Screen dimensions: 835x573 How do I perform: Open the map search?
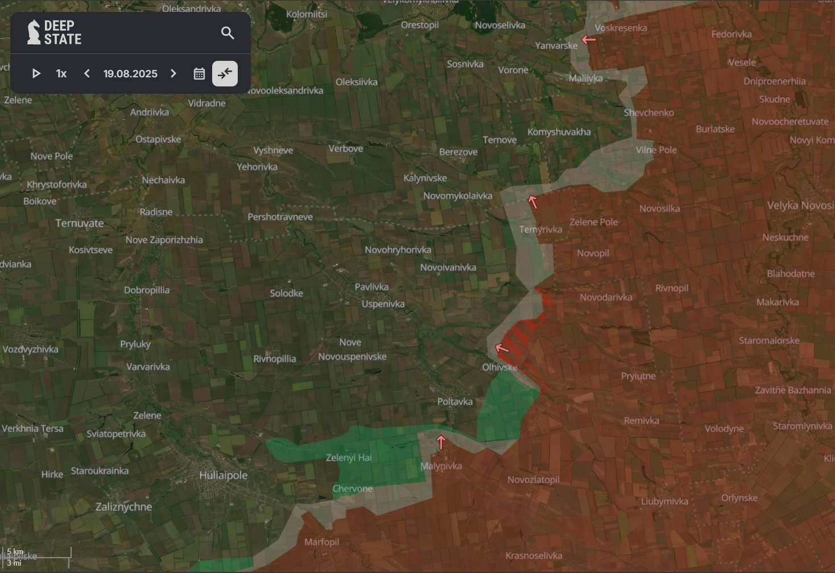click(228, 33)
